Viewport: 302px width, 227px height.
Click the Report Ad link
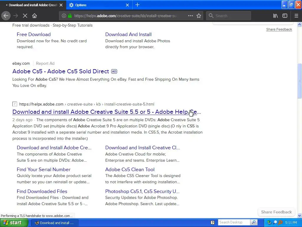[45, 64]
